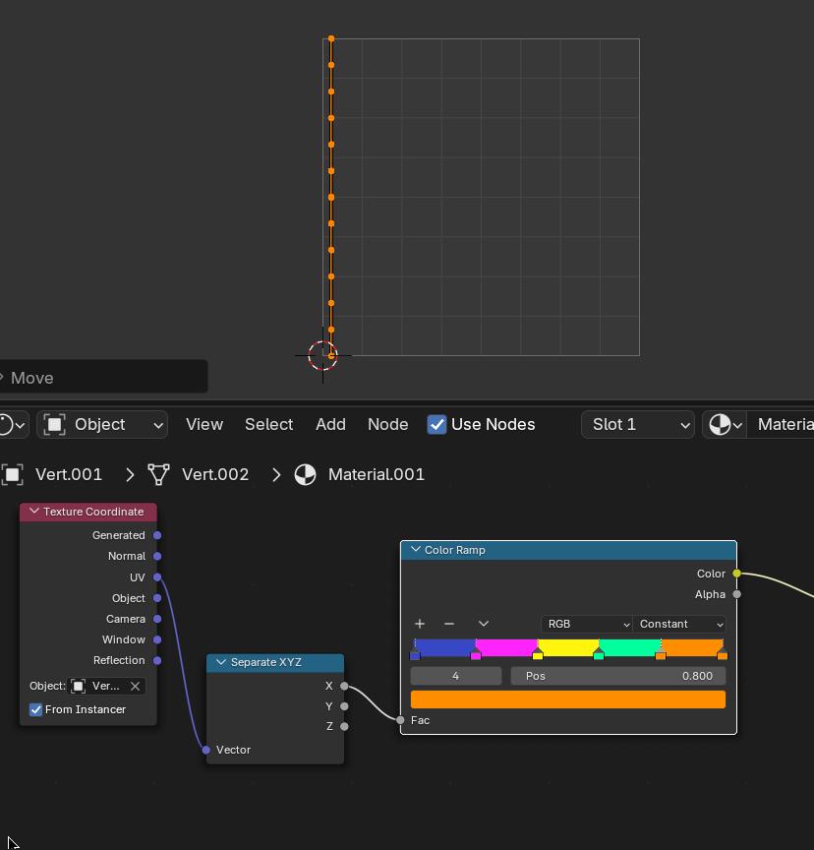Open the material browse sphere dropdown
The image size is (814, 850).
tap(725, 424)
